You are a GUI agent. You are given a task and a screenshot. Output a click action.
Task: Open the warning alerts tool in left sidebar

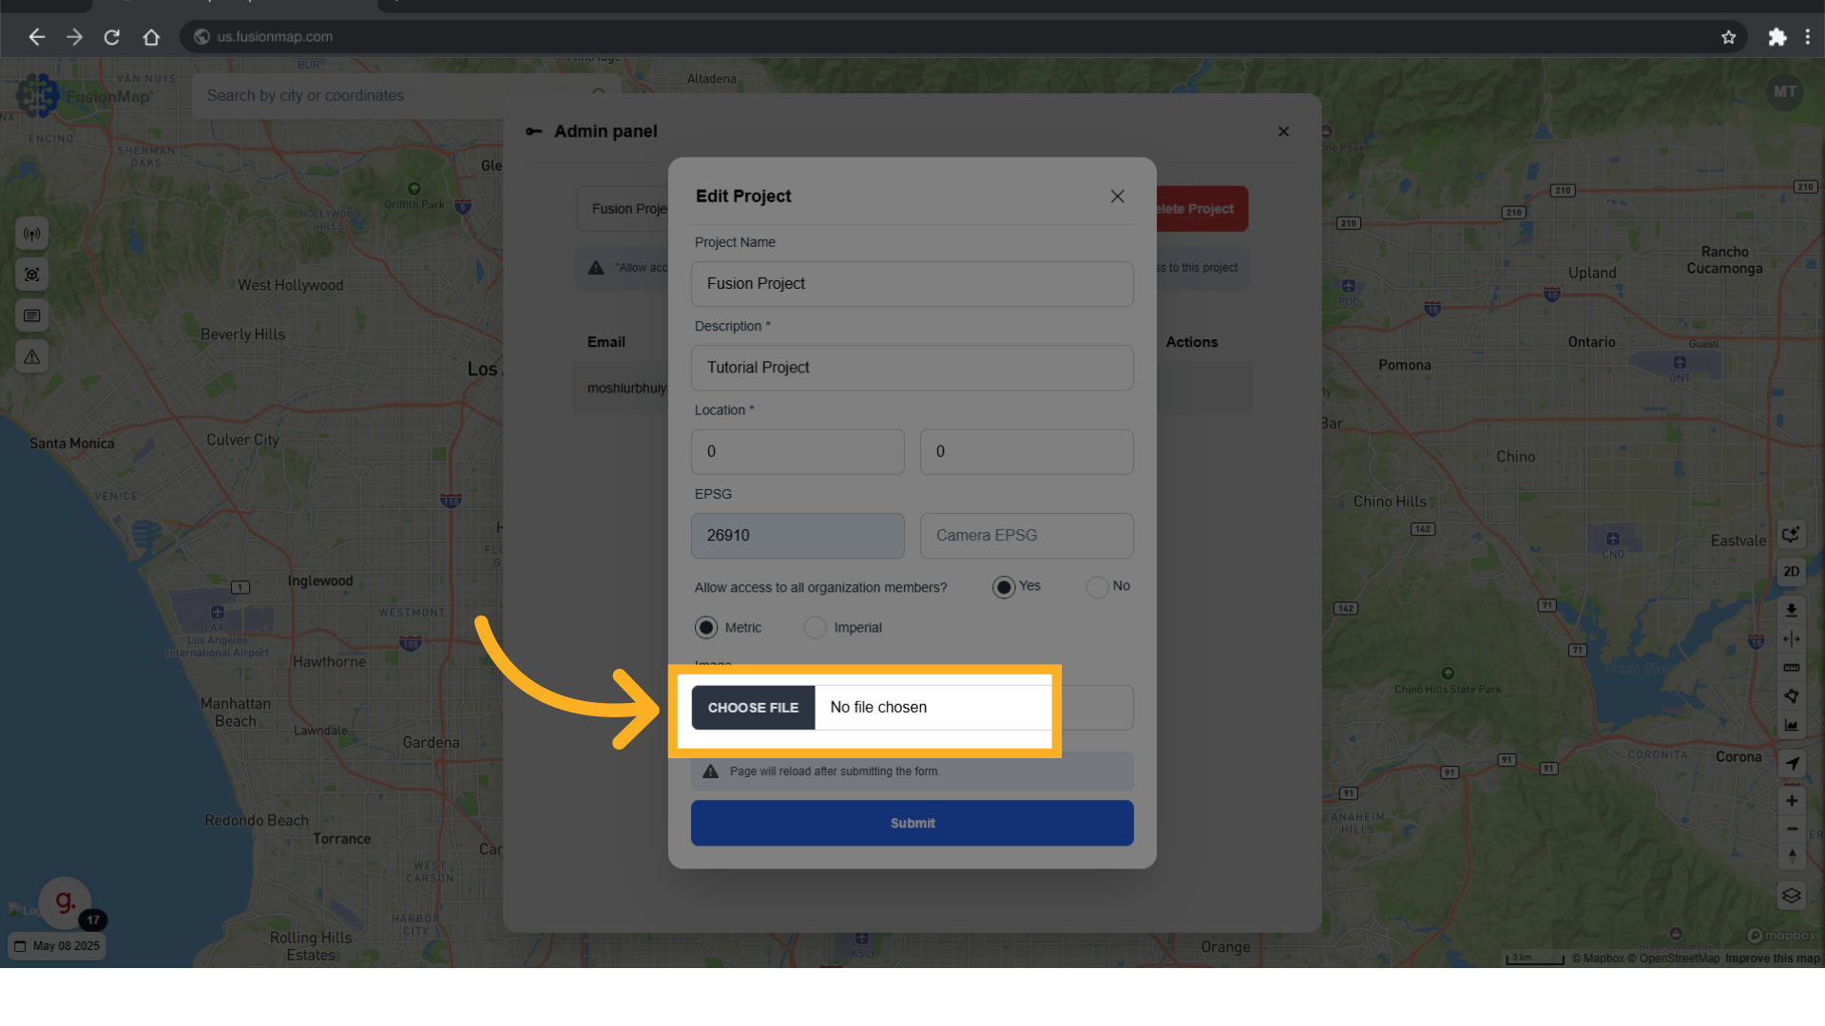click(x=32, y=357)
